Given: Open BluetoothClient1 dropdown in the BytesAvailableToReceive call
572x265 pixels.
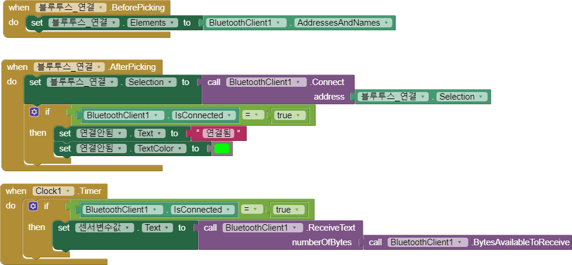Looking at the screenshot, I should (x=428, y=242).
